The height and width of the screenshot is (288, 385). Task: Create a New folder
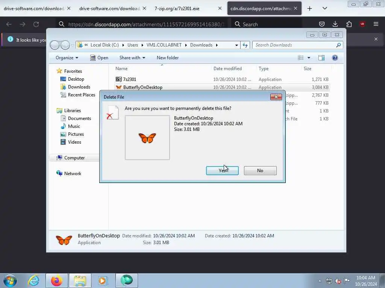168,58
